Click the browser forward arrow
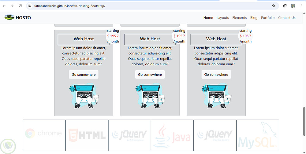This screenshot has width=306, height=154. click(12, 6)
